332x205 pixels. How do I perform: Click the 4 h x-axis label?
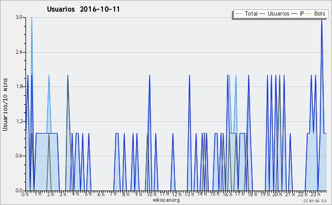[x=75, y=194]
